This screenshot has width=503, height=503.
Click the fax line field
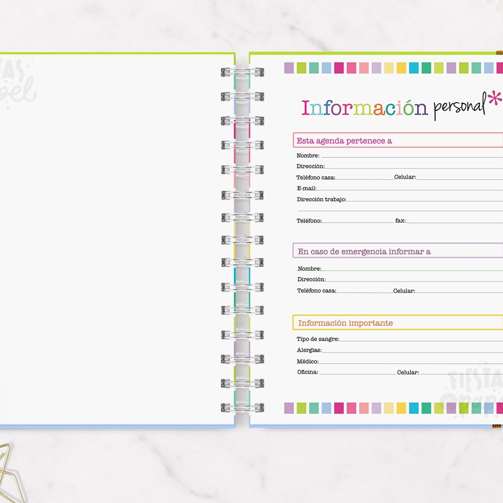453,220
